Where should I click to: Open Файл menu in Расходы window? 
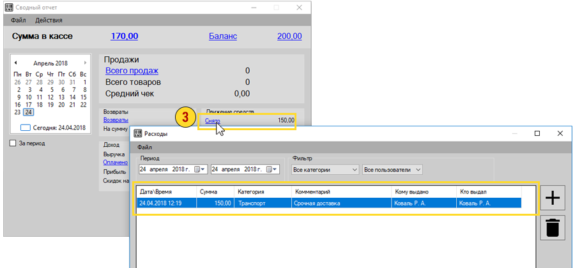tap(145, 147)
